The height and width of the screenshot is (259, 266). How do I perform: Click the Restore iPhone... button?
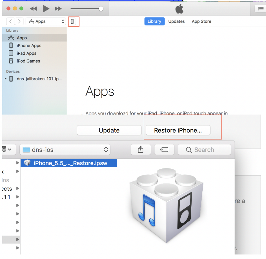point(178,130)
